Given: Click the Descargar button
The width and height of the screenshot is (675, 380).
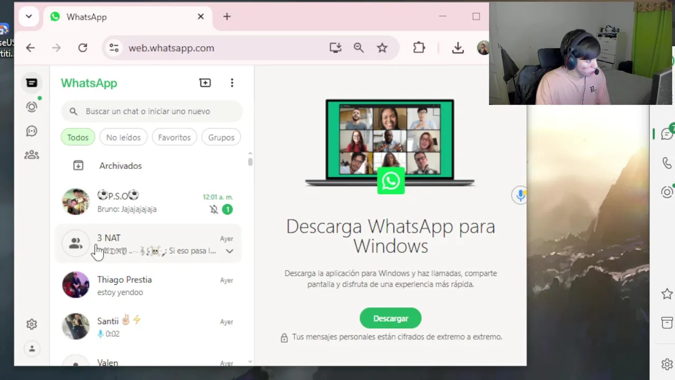Looking at the screenshot, I should [x=391, y=318].
